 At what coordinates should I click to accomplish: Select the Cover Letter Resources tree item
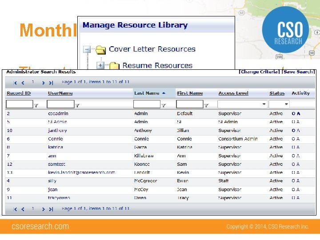tap(152, 49)
